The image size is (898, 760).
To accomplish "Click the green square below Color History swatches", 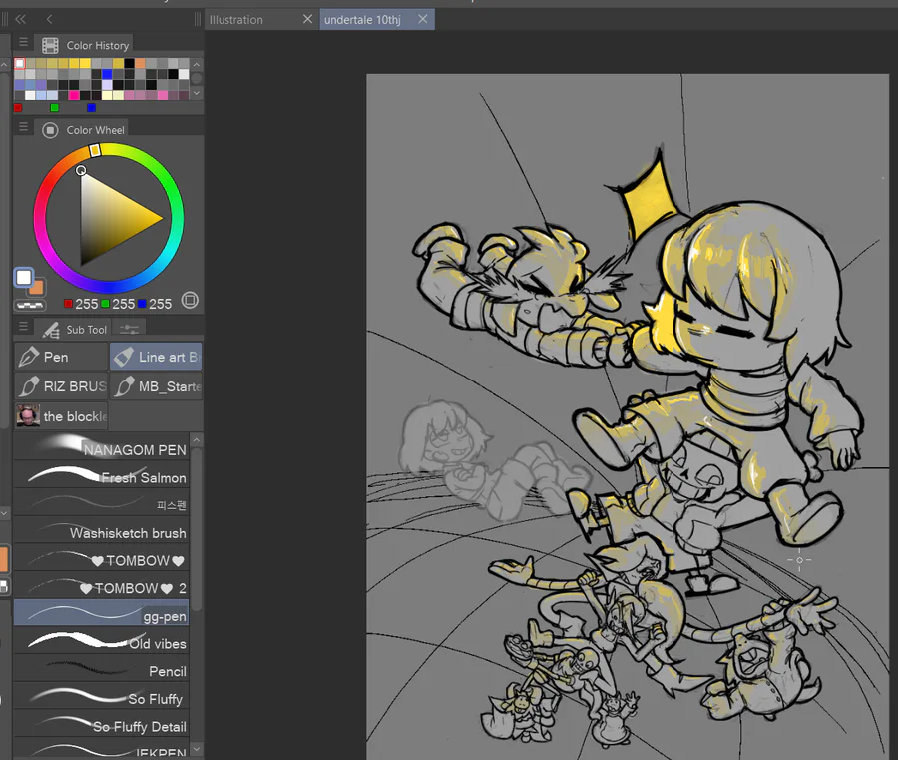I will [55, 107].
